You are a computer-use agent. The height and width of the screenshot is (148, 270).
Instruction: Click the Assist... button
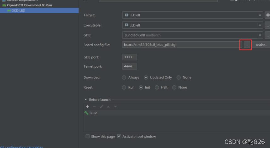click(261, 45)
